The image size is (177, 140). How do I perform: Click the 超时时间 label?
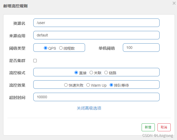pyautogui.click(x=17, y=97)
